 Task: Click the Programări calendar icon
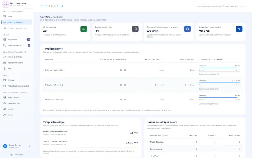(x=4, y=39)
